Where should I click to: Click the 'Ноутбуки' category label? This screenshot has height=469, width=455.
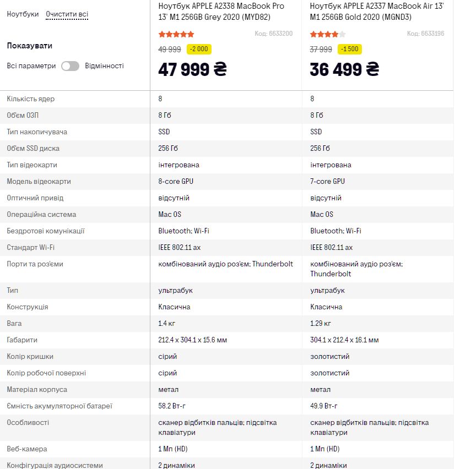(x=23, y=14)
